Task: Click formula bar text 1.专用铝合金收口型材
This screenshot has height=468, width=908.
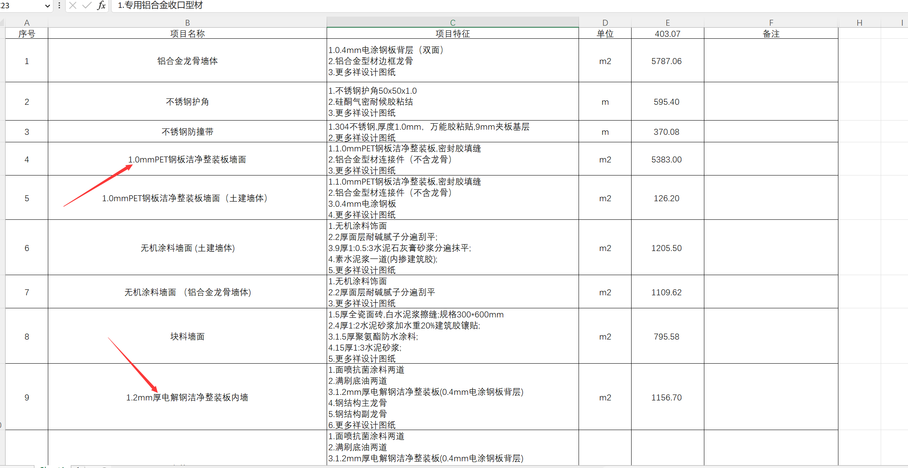Action: point(160,5)
